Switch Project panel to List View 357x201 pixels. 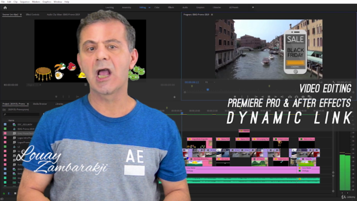tap(9, 194)
